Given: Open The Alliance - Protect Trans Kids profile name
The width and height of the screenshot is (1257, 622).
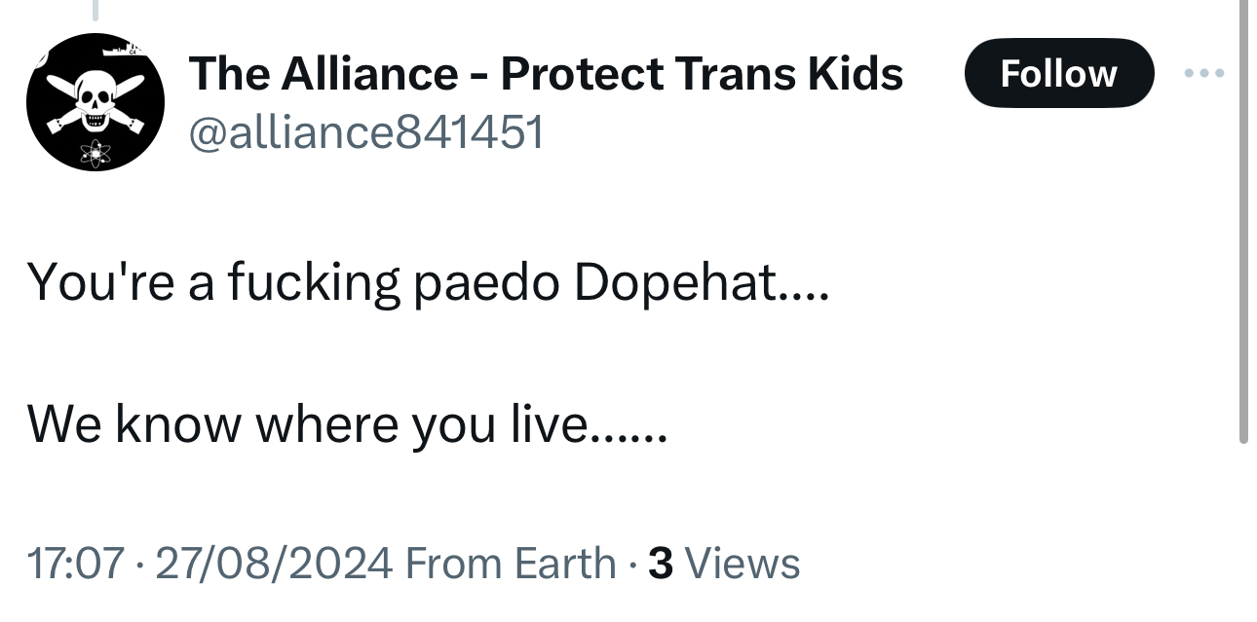Looking at the screenshot, I should point(546,73).
